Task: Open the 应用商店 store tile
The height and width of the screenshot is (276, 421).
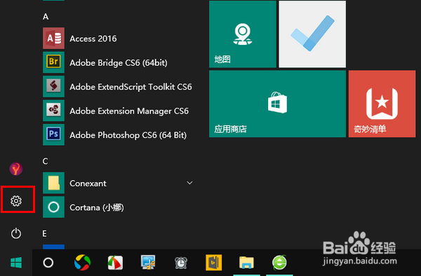Action: [277, 104]
